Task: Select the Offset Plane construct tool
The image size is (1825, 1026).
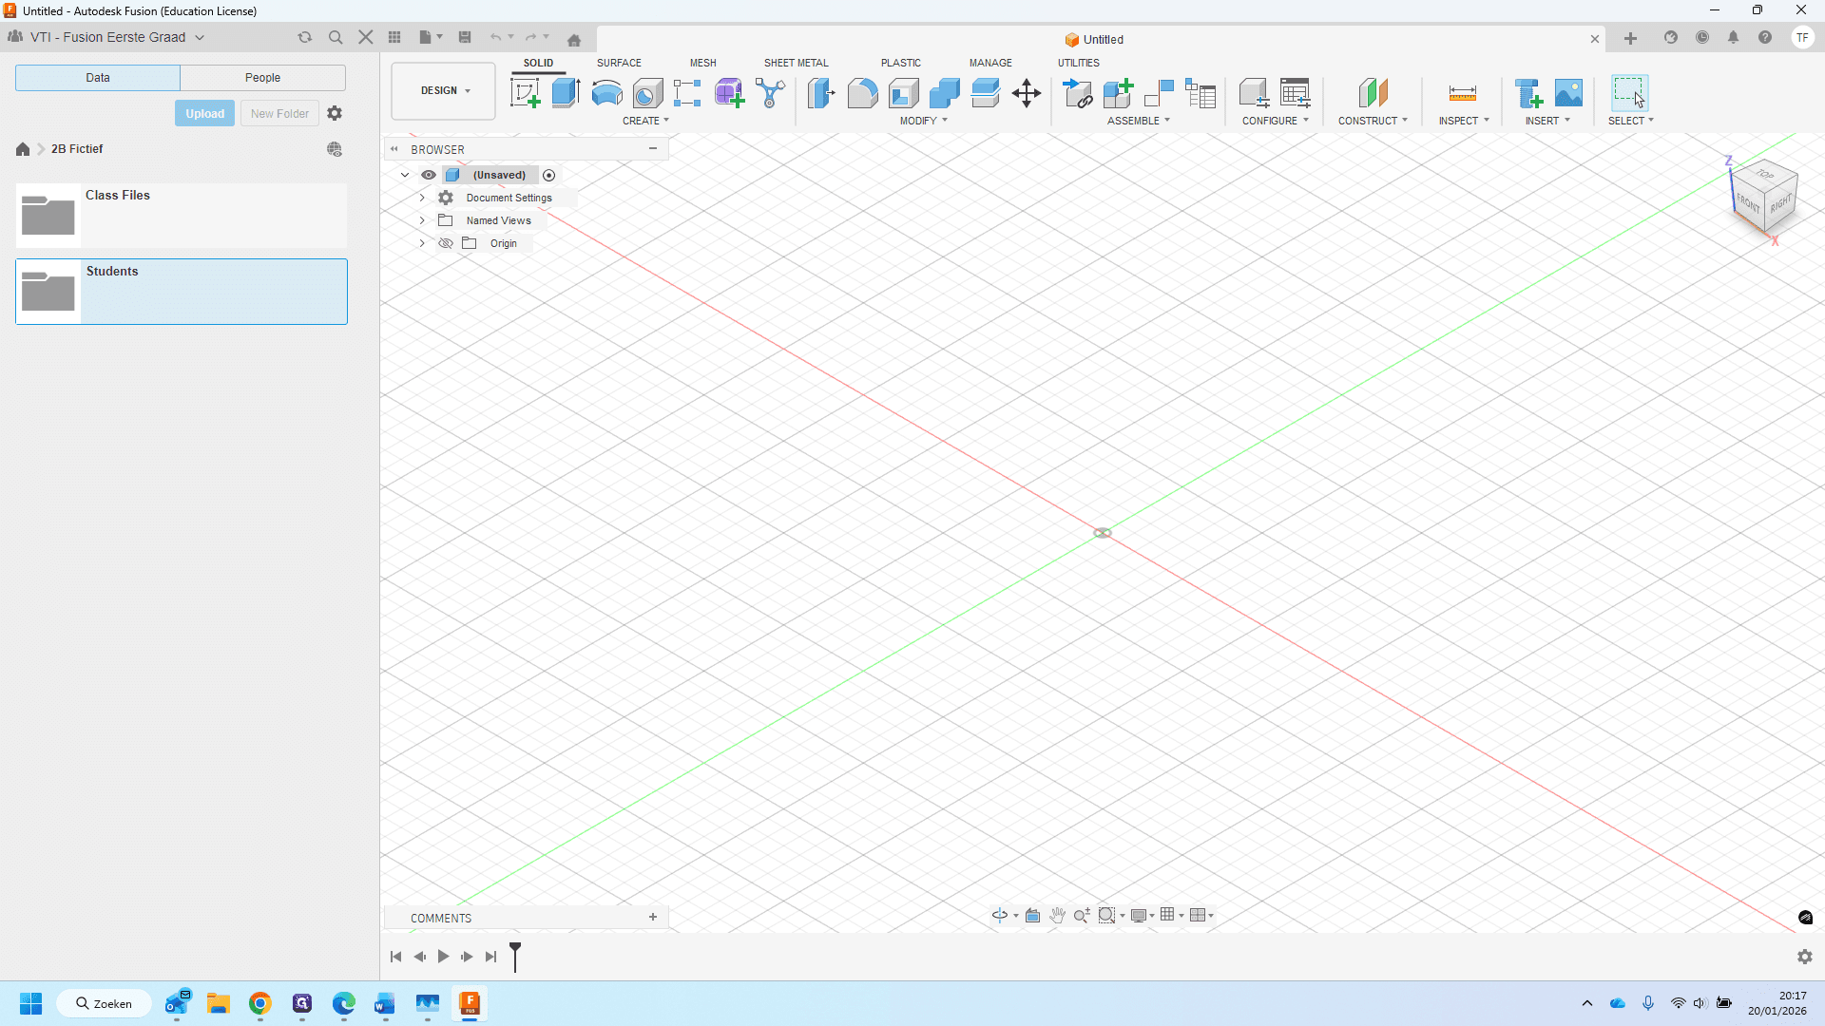Action: (1373, 93)
